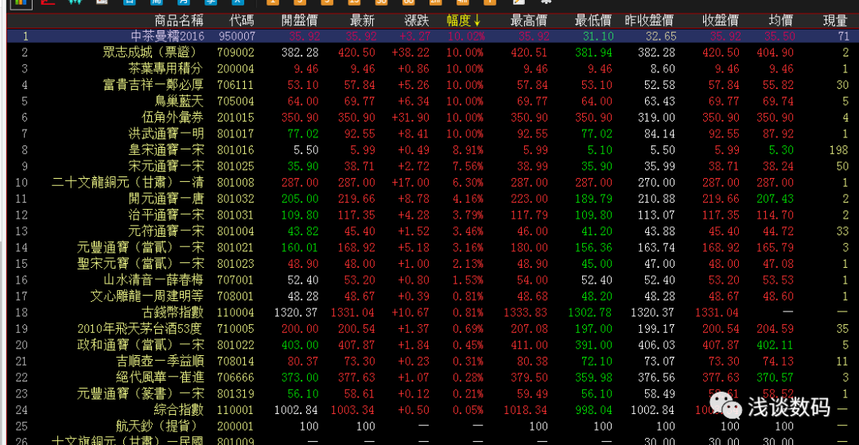The width and height of the screenshot is (859, 445).
Task: Click the 最低價 column header
Action: 593,21
